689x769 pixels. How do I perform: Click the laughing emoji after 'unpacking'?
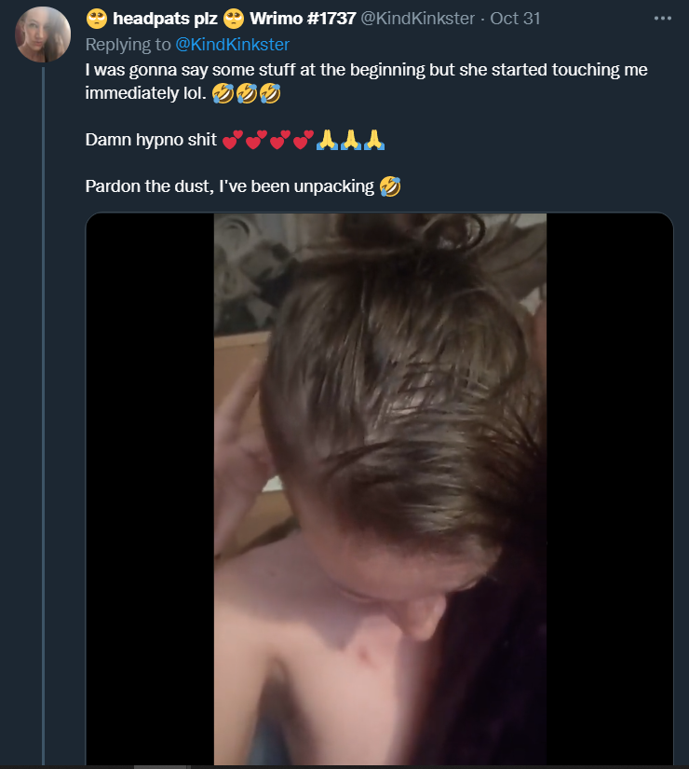(390, 186)
